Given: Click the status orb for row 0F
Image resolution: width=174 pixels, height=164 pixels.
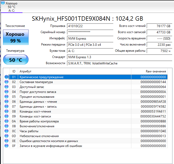Looking at the screenshot, I should (6, 146).
